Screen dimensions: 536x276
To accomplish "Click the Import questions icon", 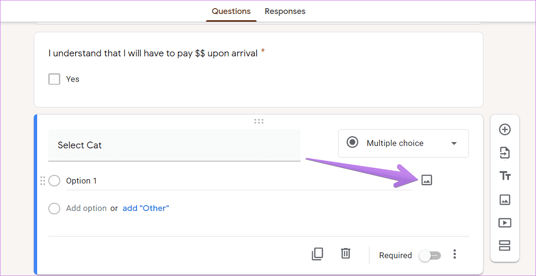I will point(505,153).
